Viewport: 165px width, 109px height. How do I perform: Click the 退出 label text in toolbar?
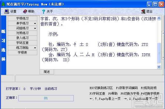[149, 12]
